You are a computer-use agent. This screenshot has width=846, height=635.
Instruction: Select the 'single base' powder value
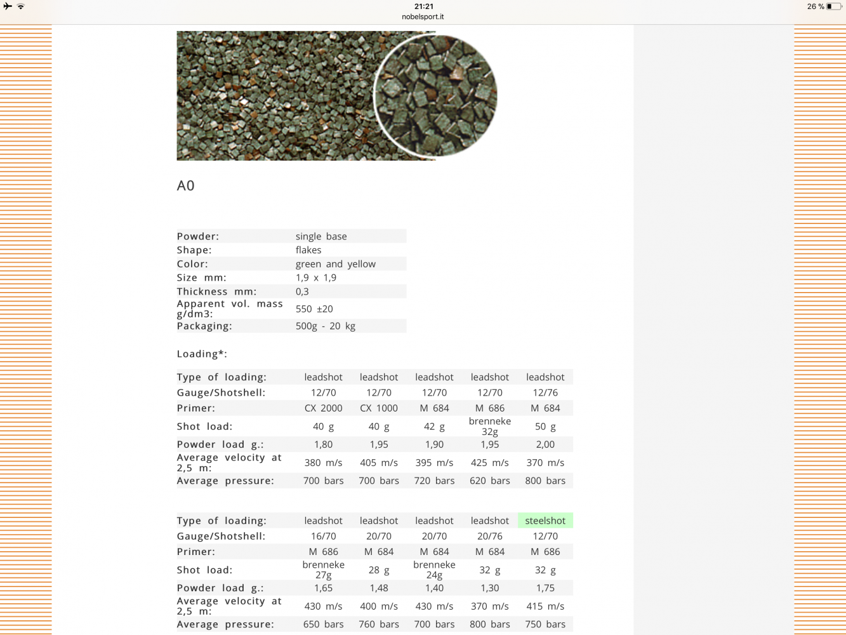click(x=321, y=236)
